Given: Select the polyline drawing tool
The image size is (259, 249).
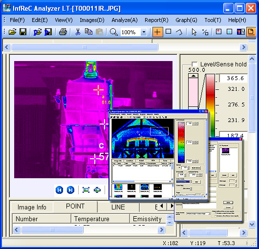Looking at the screenshot, I should click(x=179, y=32).
